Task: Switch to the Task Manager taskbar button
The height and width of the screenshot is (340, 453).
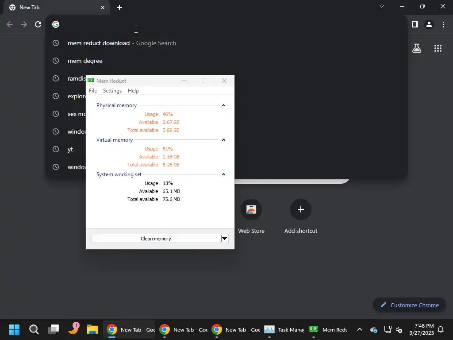Action: 284,329
